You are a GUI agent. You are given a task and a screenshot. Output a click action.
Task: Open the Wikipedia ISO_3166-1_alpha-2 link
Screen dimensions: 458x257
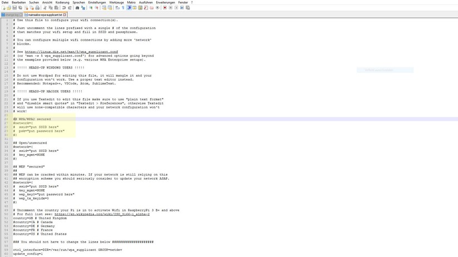pyautogui.click(x=102, y=214)
